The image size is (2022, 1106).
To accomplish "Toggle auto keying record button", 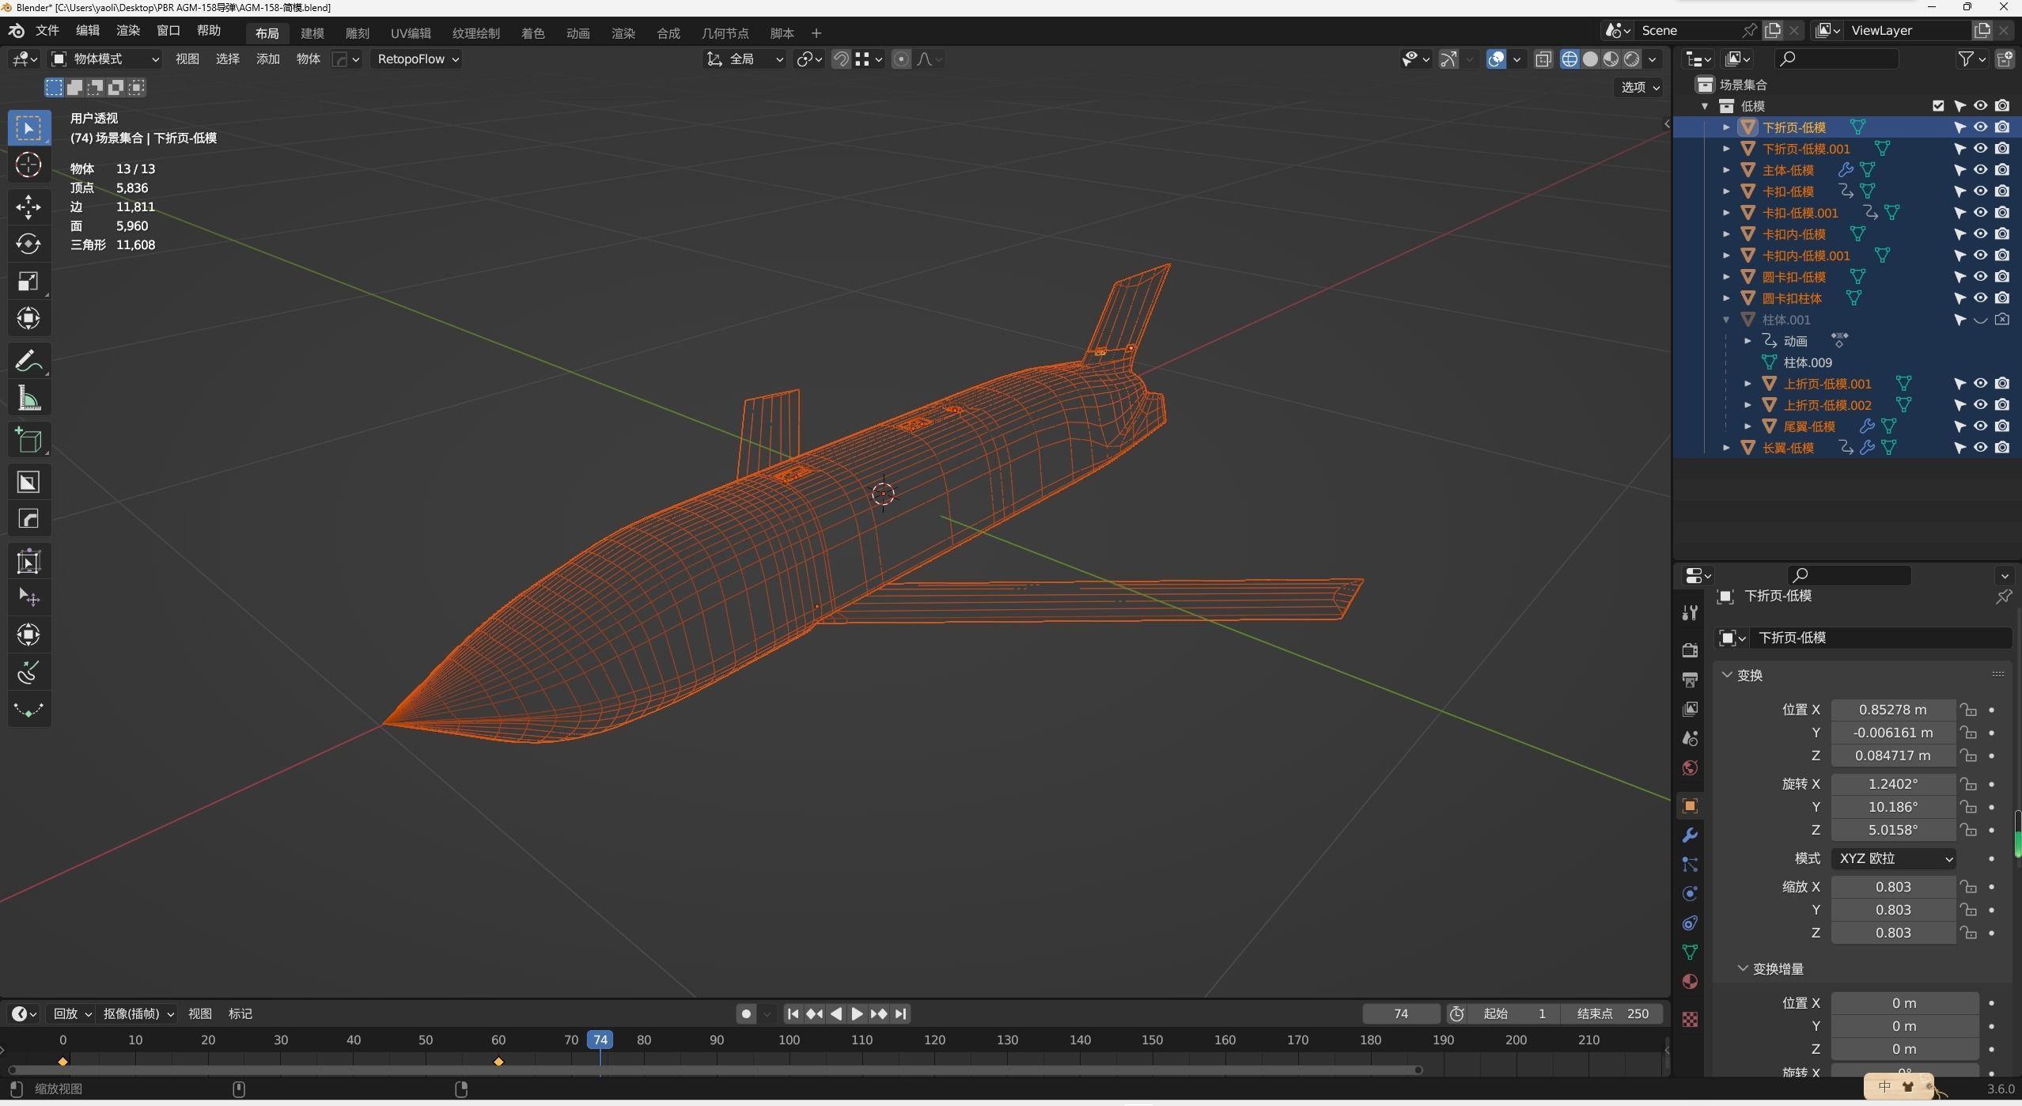I will (x=745, y=1013).
